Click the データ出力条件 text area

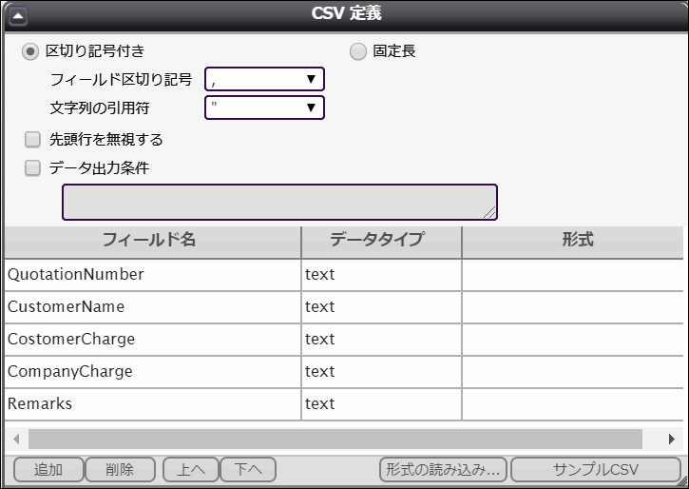[279, 202]
